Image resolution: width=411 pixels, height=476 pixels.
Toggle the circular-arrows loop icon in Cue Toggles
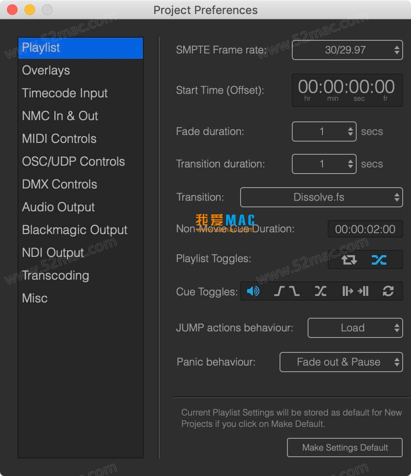point(388,291)
